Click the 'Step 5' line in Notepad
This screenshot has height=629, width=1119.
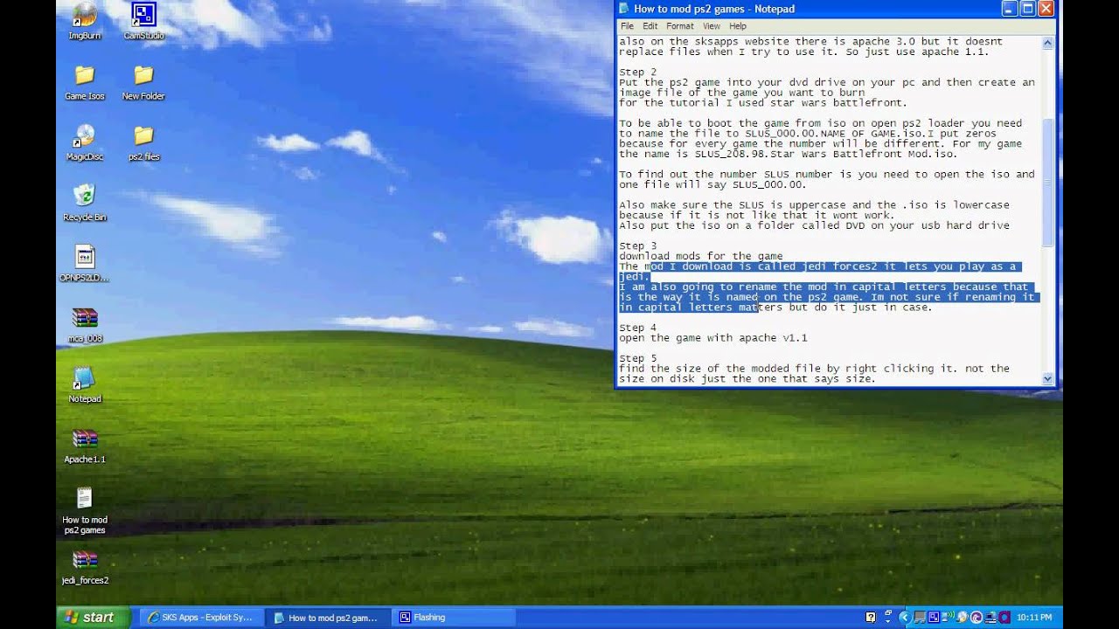[637, 358]
